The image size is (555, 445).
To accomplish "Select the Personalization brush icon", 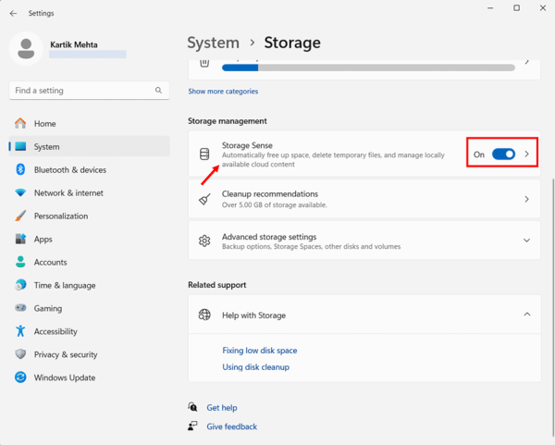I will (20, 216).
